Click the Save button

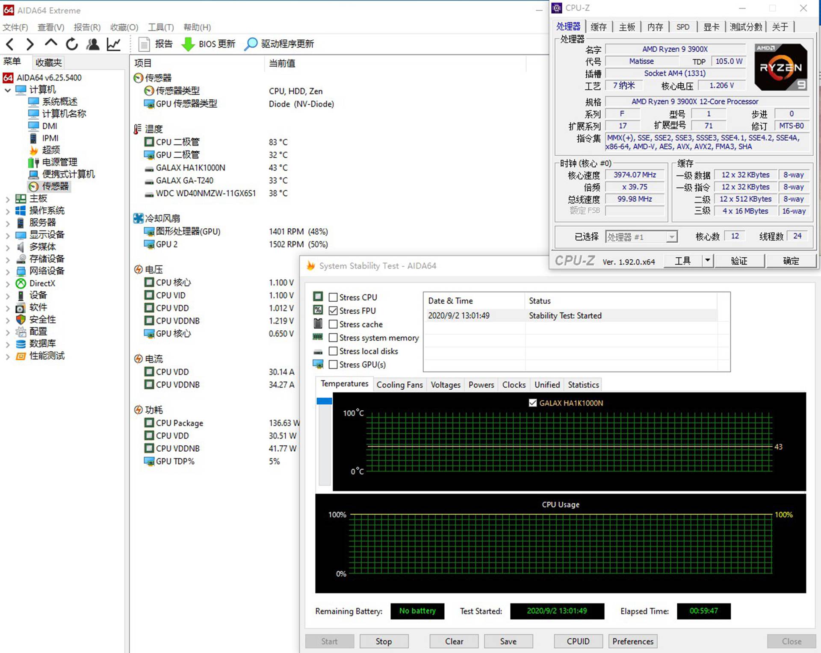click(508, 641)
